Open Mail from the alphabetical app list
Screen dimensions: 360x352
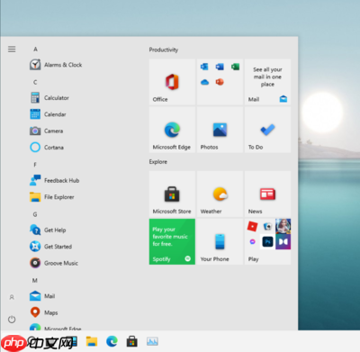(x=42, y=296)
